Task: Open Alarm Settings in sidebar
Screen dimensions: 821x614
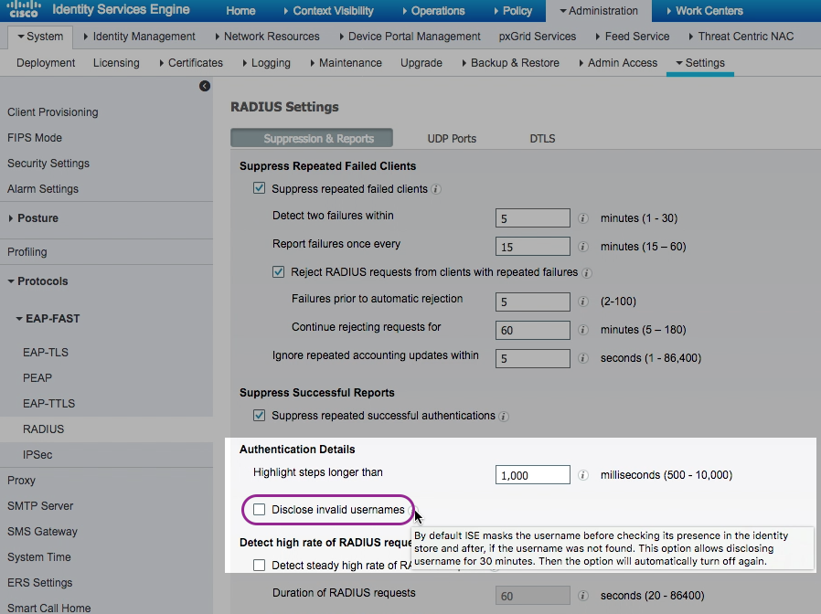Action: 43,189
